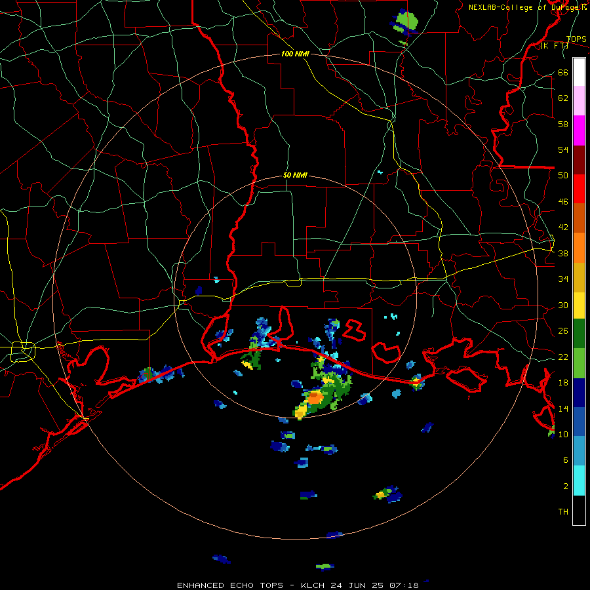Select the light pink legend swatch
Viewport: 590px width, 590px height.
click(x=579, y=101)
